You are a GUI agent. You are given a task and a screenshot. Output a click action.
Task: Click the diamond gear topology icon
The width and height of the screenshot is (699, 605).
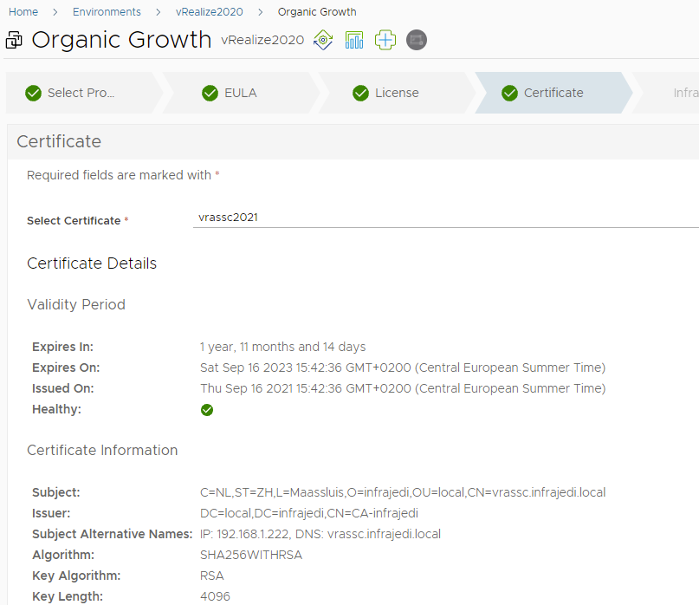[x=323, y=40]
